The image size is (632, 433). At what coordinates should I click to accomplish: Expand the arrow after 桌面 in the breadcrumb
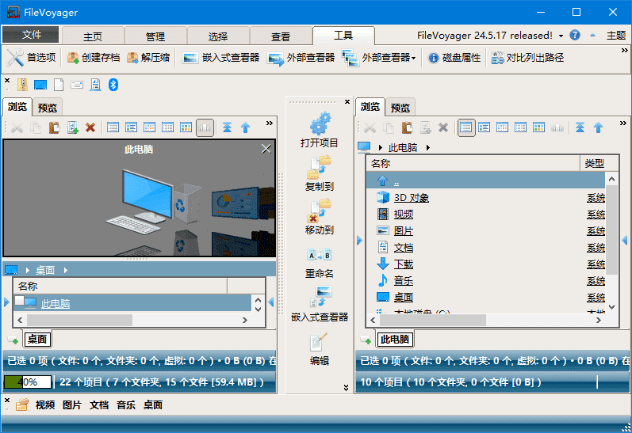point(65,270)
